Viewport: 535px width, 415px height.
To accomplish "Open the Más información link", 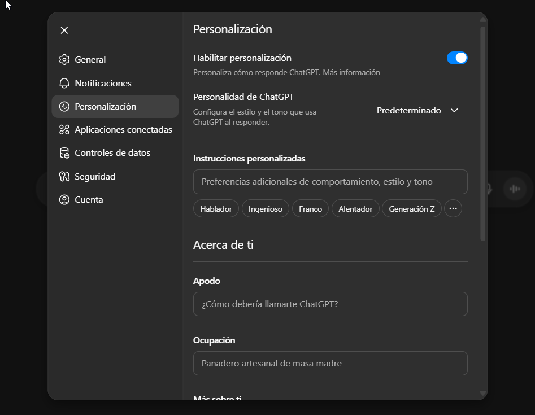I will tap(351, 72).
